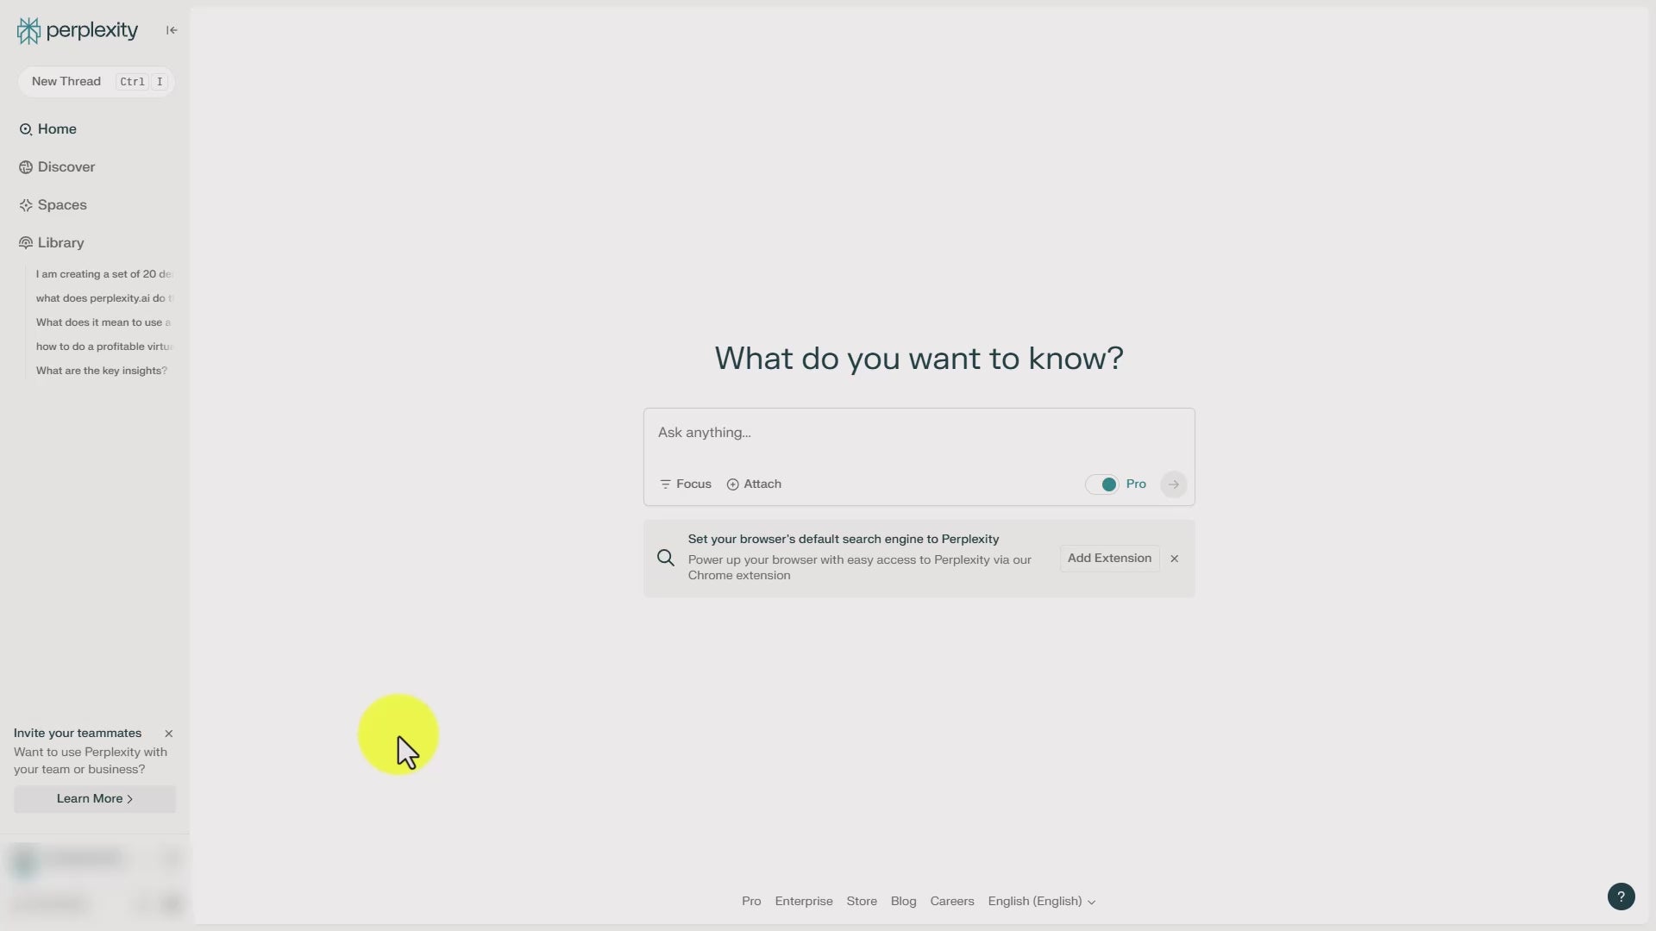This screenshot has height=931, width=1656.
Task: Go to Discover
Action: (57, 167)
